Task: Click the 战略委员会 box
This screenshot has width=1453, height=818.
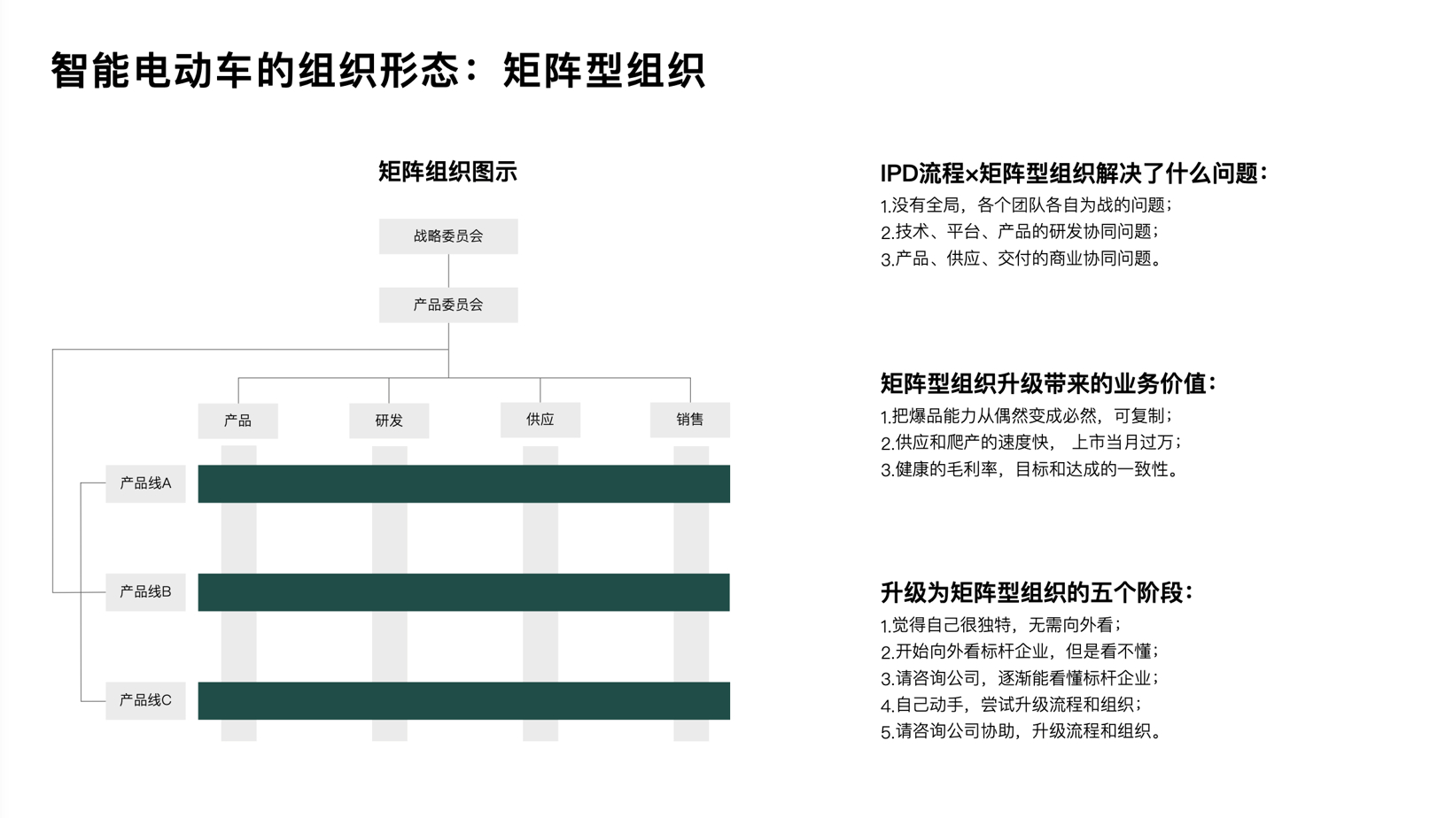Action: pos(448,236)
